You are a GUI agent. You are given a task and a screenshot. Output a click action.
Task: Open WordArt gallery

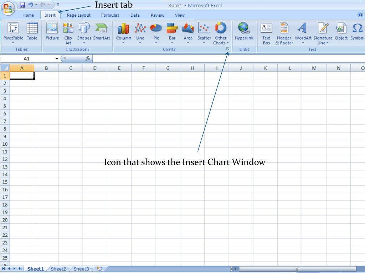coord(303,33)
